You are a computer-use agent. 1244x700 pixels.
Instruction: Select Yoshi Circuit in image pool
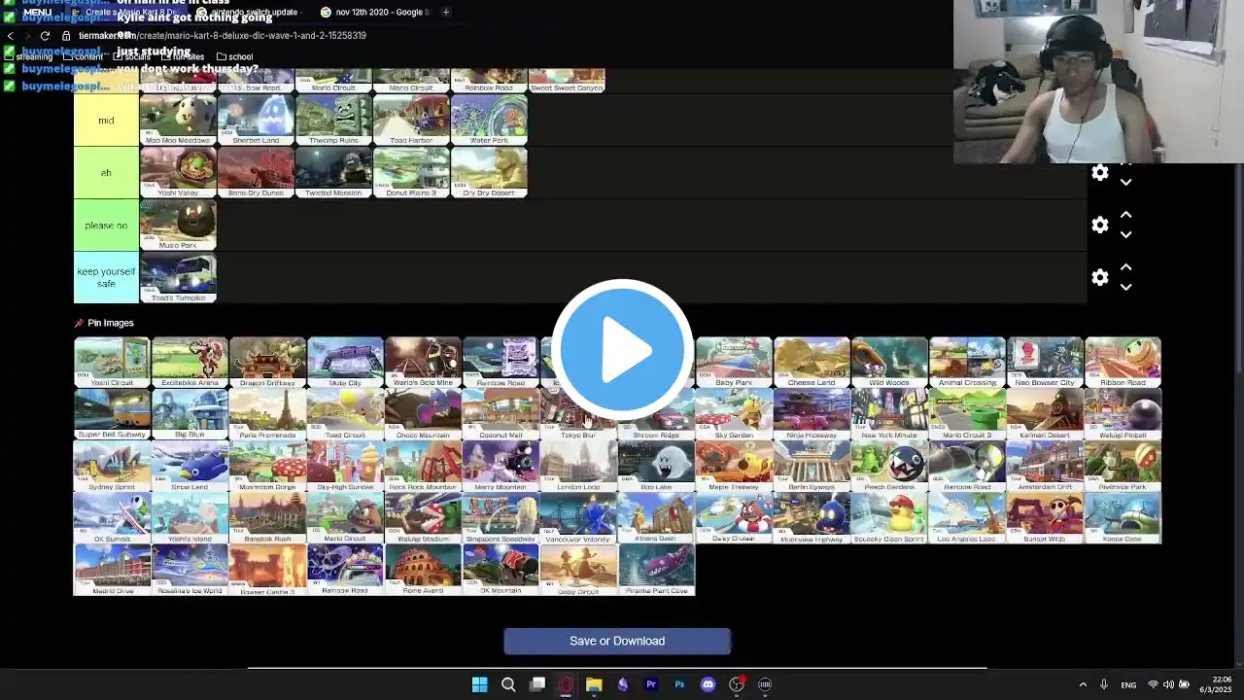coord(112,362)
